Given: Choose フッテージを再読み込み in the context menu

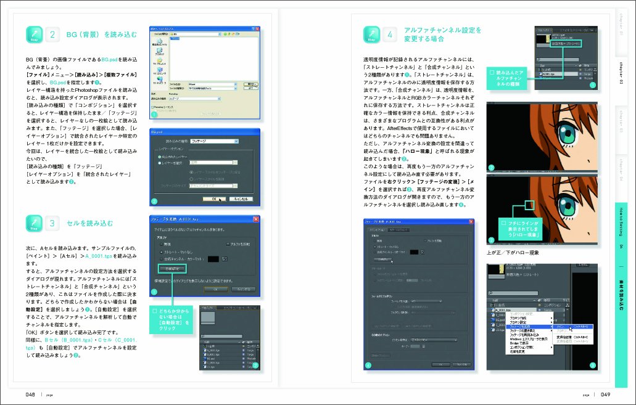Looking at the screenshot, I should (x=530, y=335).
